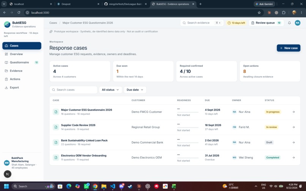Click document icon of Electronics OEM Vendor Onboarding

(x=56, y=158)
